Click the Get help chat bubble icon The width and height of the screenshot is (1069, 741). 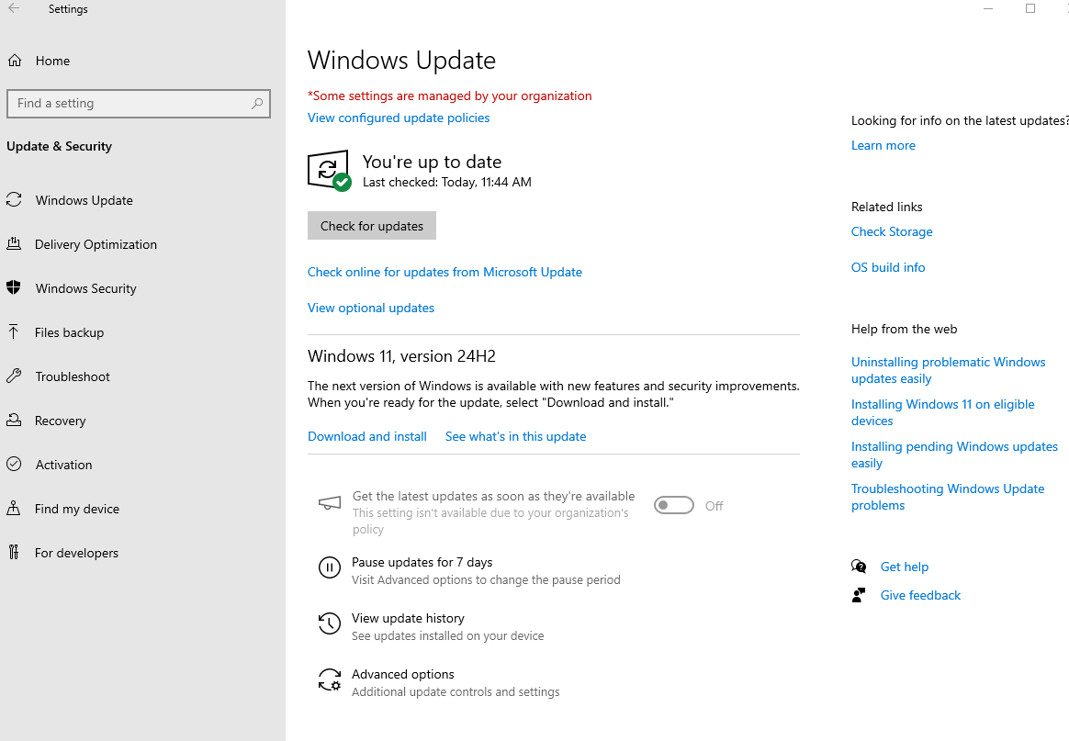pos(859,567)
